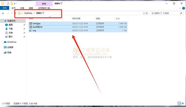Open quick access toolbar customize dropdown
The height and width of the screenshot is (107, 186).
pyautogui.click(x=15, y=4)
